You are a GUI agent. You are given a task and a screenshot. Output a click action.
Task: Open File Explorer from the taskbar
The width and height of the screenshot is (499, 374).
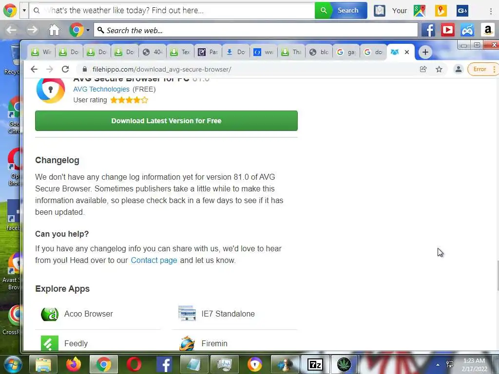(43, 364)
